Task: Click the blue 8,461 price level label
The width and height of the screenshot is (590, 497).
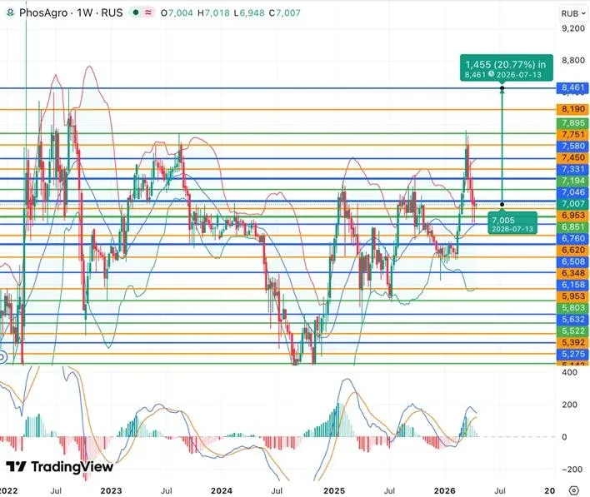Action: 572,87
